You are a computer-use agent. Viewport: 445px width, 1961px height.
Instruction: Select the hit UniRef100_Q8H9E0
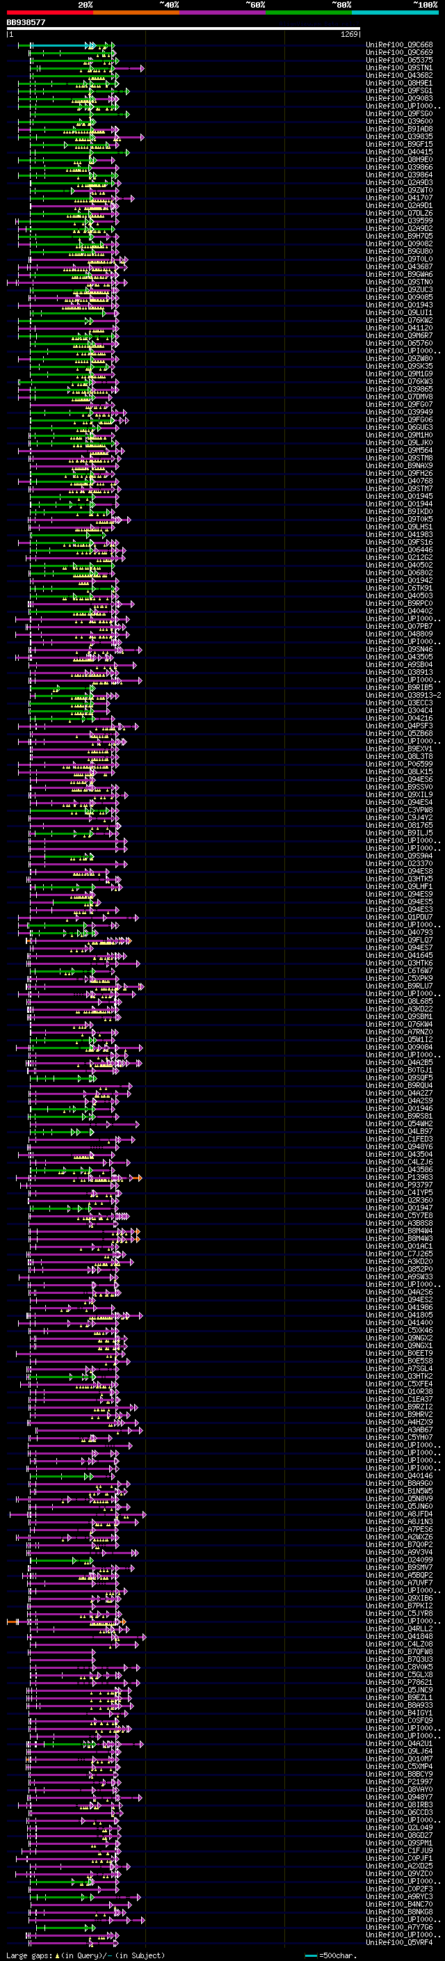click(x=399, y=160)
